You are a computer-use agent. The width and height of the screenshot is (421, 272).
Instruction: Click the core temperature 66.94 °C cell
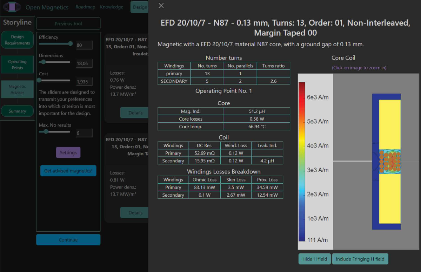click(257, 127)
